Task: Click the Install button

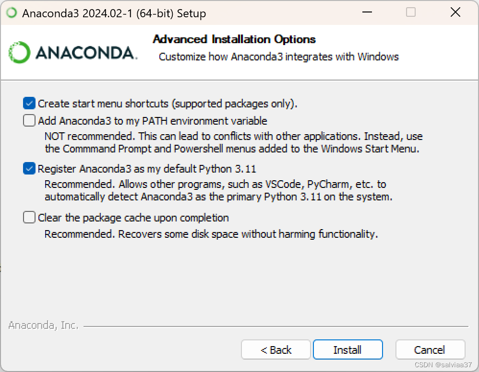Action: (347, 349)
